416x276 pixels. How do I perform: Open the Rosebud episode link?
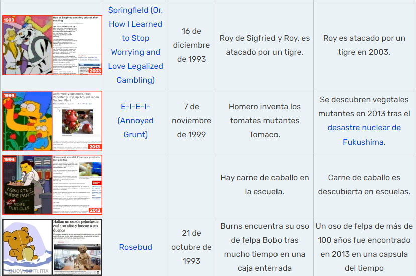coord(135,247)
